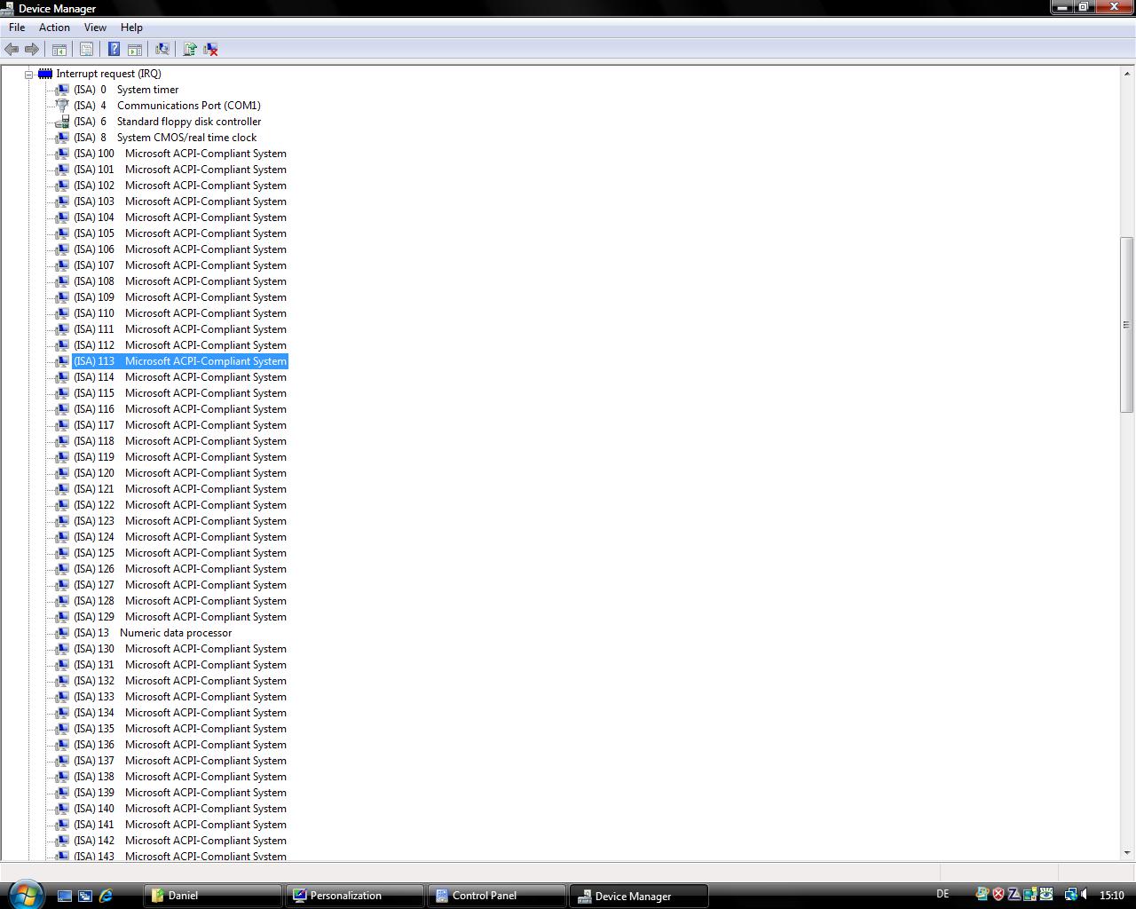This screenshot has height=909, width=1136.
Task: Select Interrupt request (IRQ) tree label
Action: [x=108, y=74]
